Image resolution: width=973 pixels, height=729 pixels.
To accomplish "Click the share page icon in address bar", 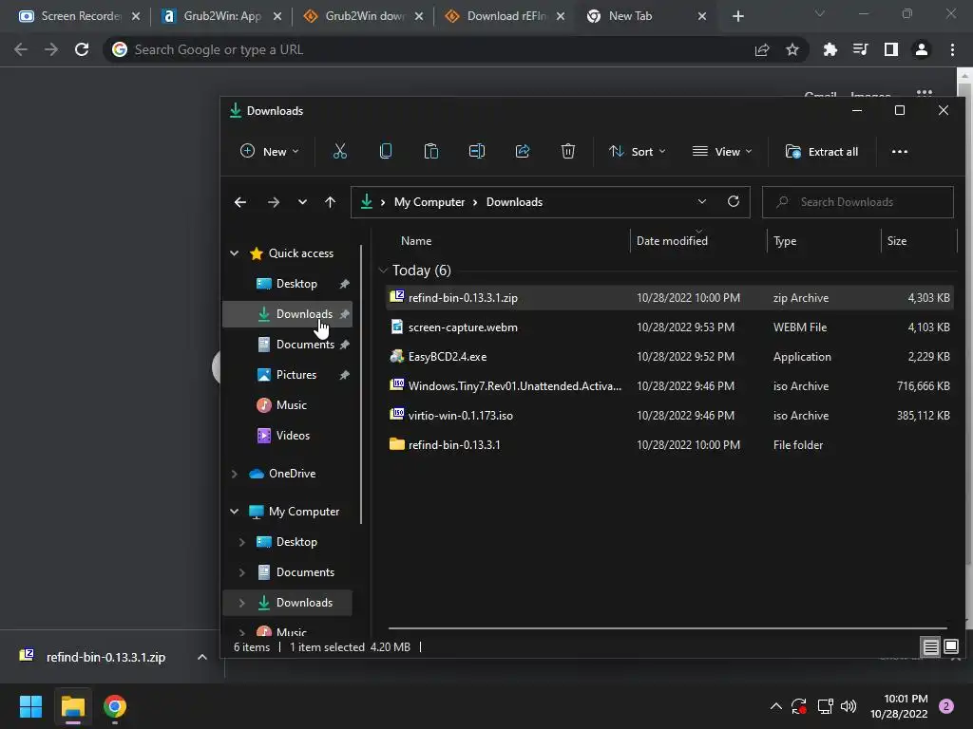I will [x=761, y=49].
